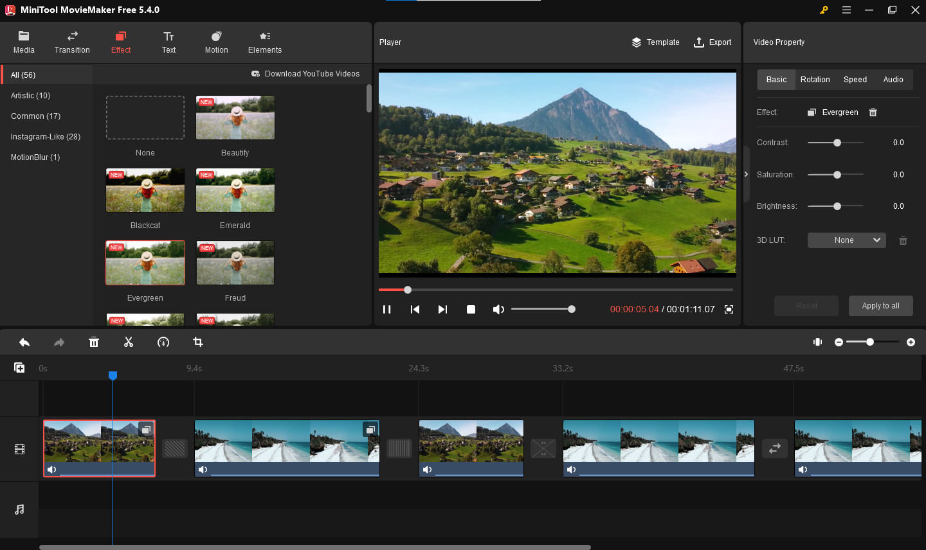Delete selected clip with timeline trash icon
926x550 pixels.
point(94,342)
